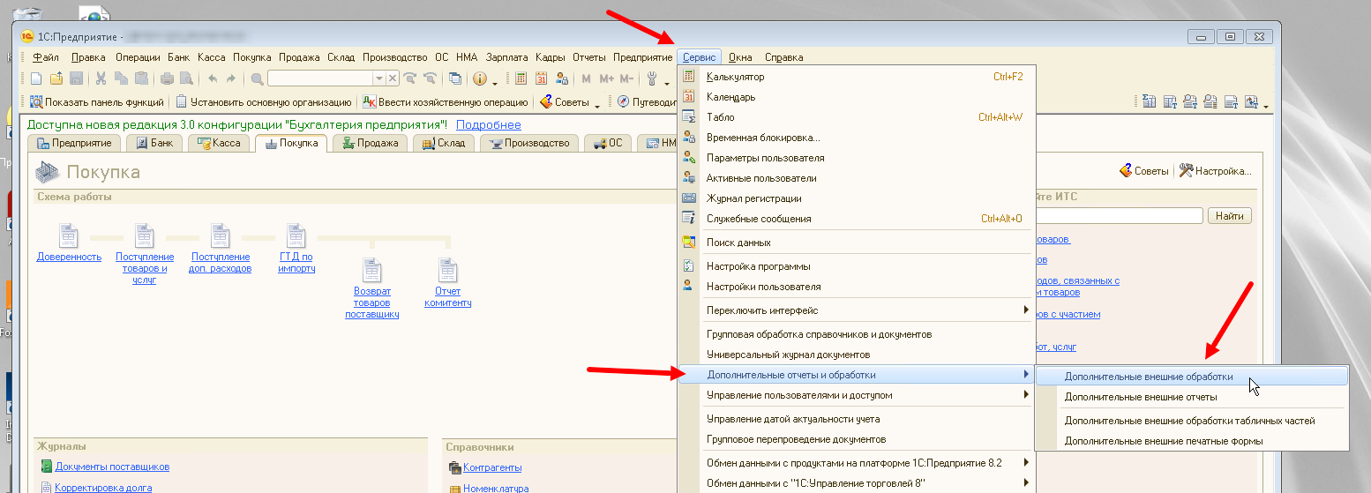Click the New document toolbar icon
This screenshot has width=1371, height=493.
(x=37, y=78)
